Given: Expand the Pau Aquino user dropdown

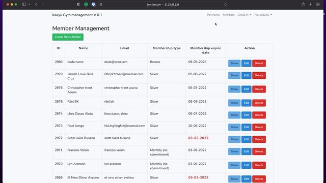Looking at the screenshot, I should [263, 15].
